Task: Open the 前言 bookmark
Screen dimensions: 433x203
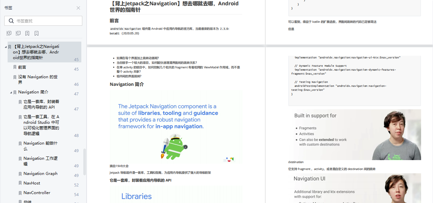Action: click(22, 67)
